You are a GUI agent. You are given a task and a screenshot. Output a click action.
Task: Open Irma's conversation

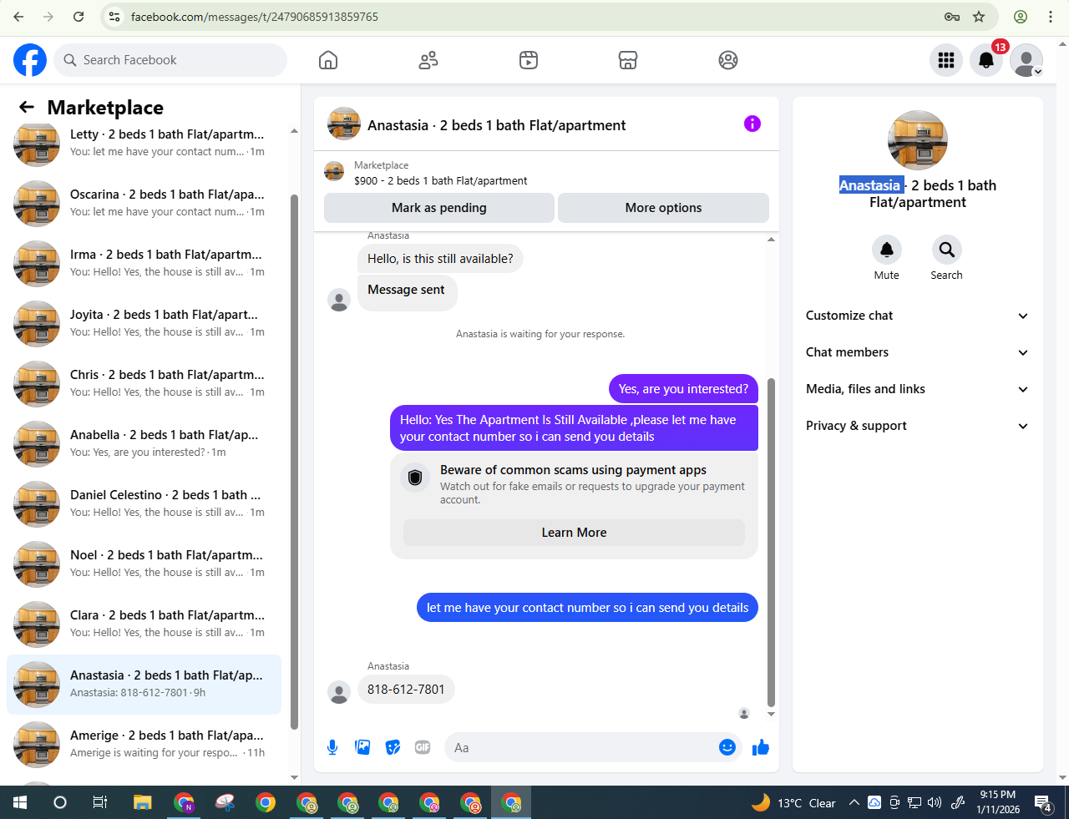click(x=144, y=263)
